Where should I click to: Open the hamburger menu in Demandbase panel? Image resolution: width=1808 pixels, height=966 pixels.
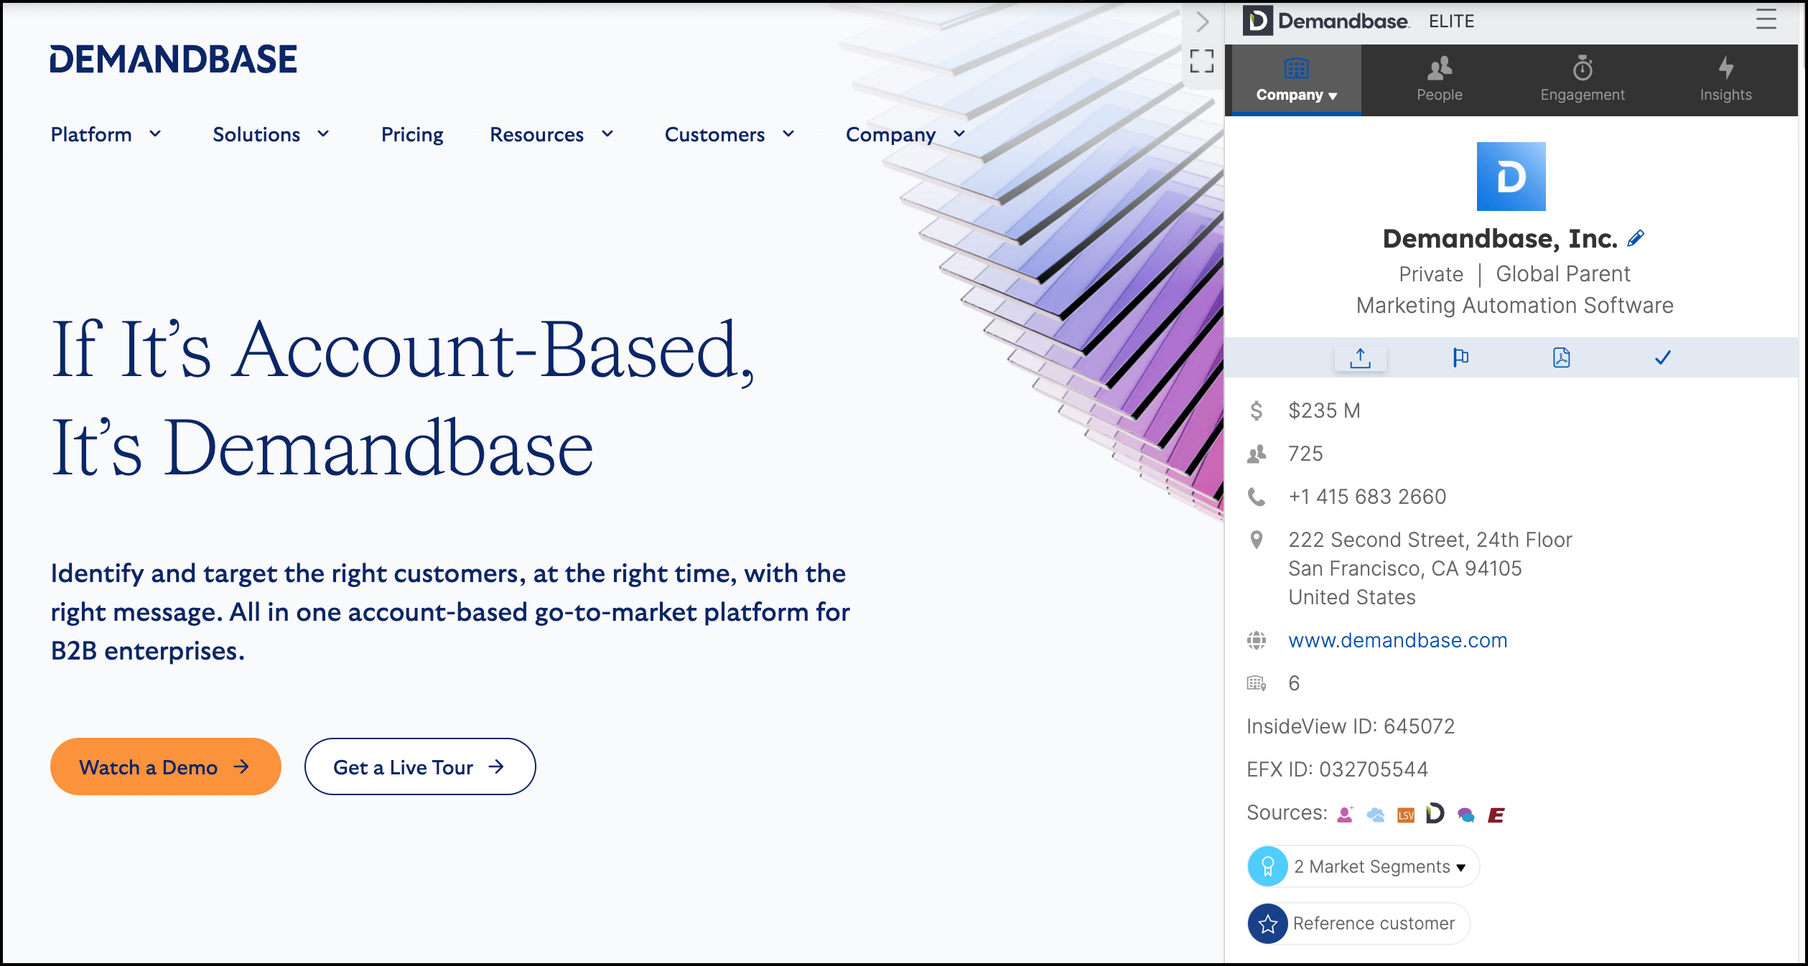[x=1766, y=19]
